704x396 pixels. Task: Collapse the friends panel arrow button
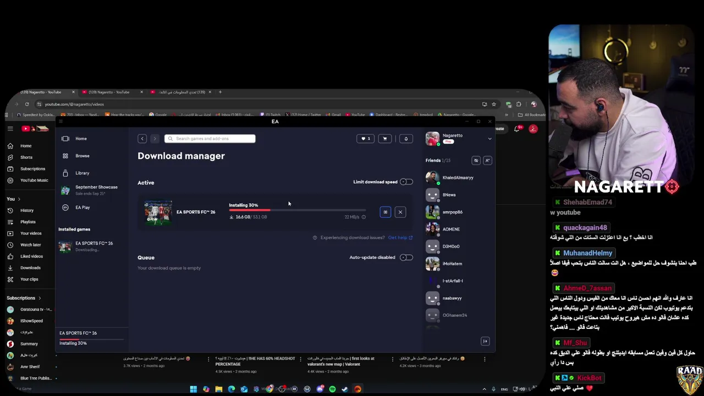pos(485,342)
